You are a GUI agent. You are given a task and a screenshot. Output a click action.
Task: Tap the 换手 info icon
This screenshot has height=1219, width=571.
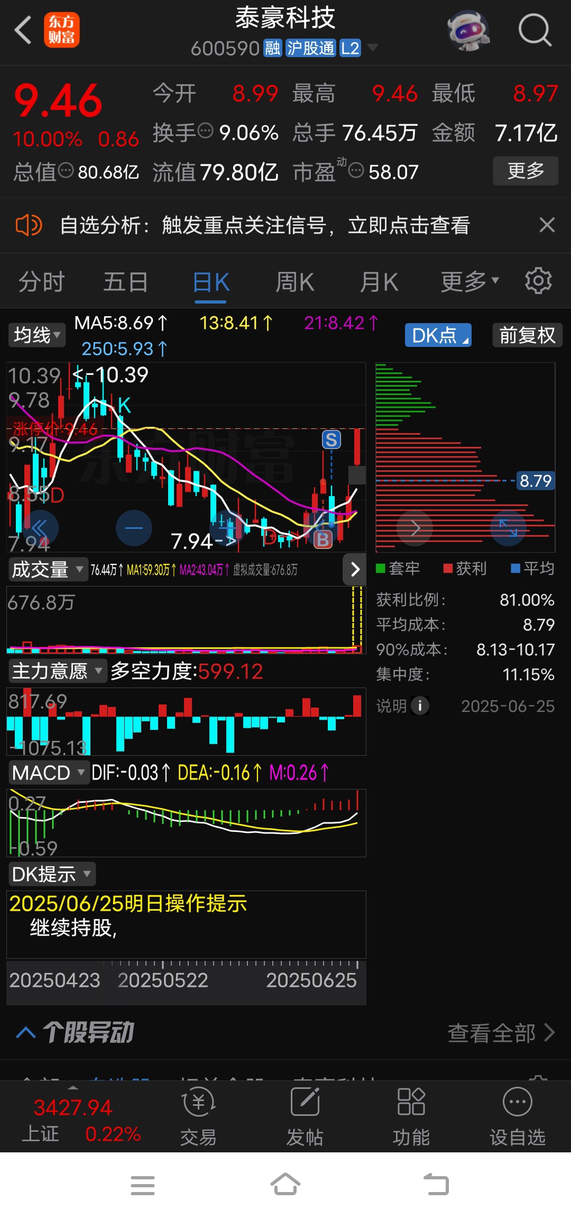point(205,130)
